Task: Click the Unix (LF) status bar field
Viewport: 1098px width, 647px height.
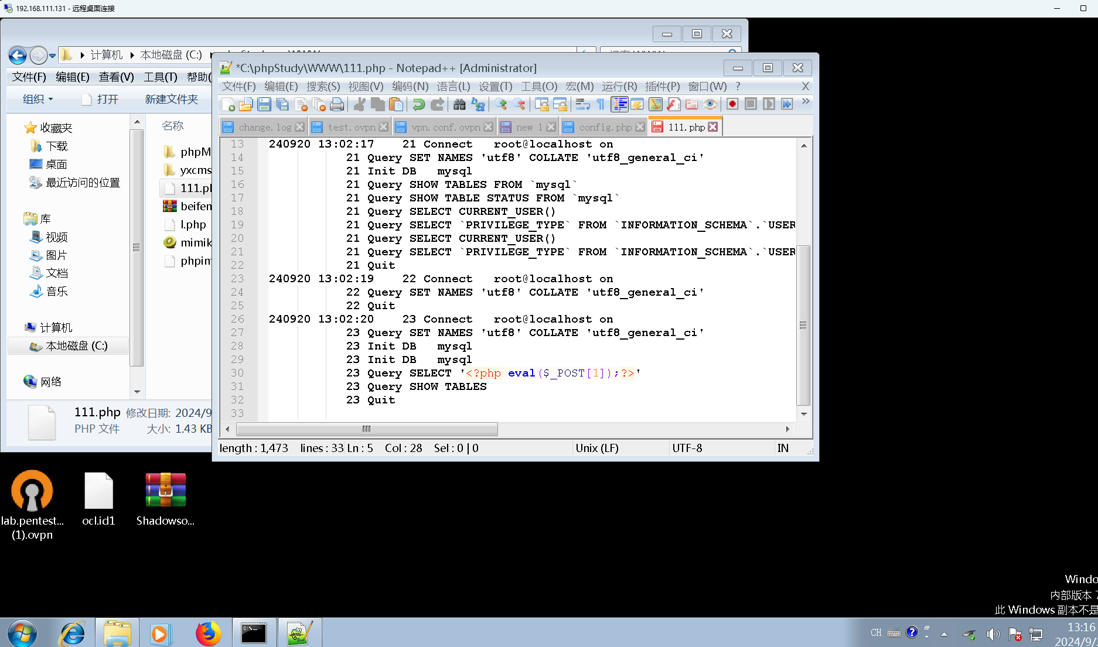Action: 620,449
